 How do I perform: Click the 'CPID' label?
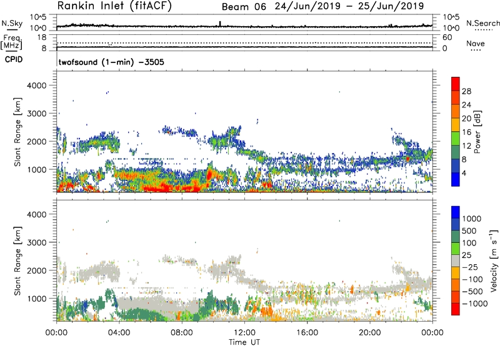(x=14, y=59)
